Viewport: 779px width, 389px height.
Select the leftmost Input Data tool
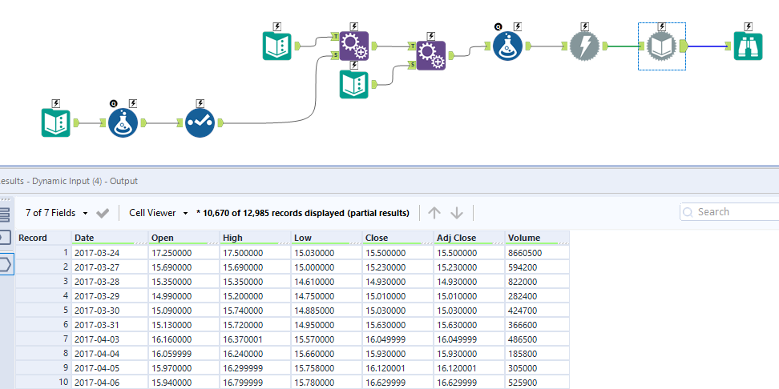coord(56,123)
